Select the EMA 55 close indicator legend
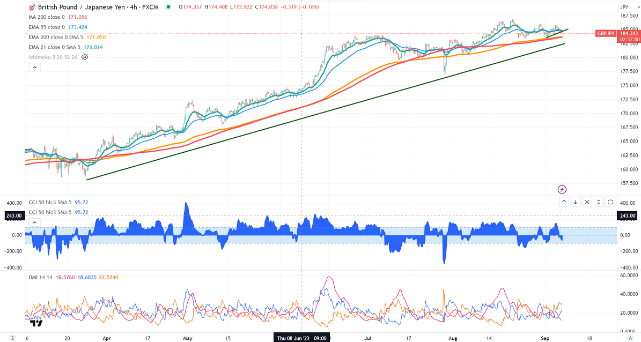The image size is (641, 342). (47, 27)
